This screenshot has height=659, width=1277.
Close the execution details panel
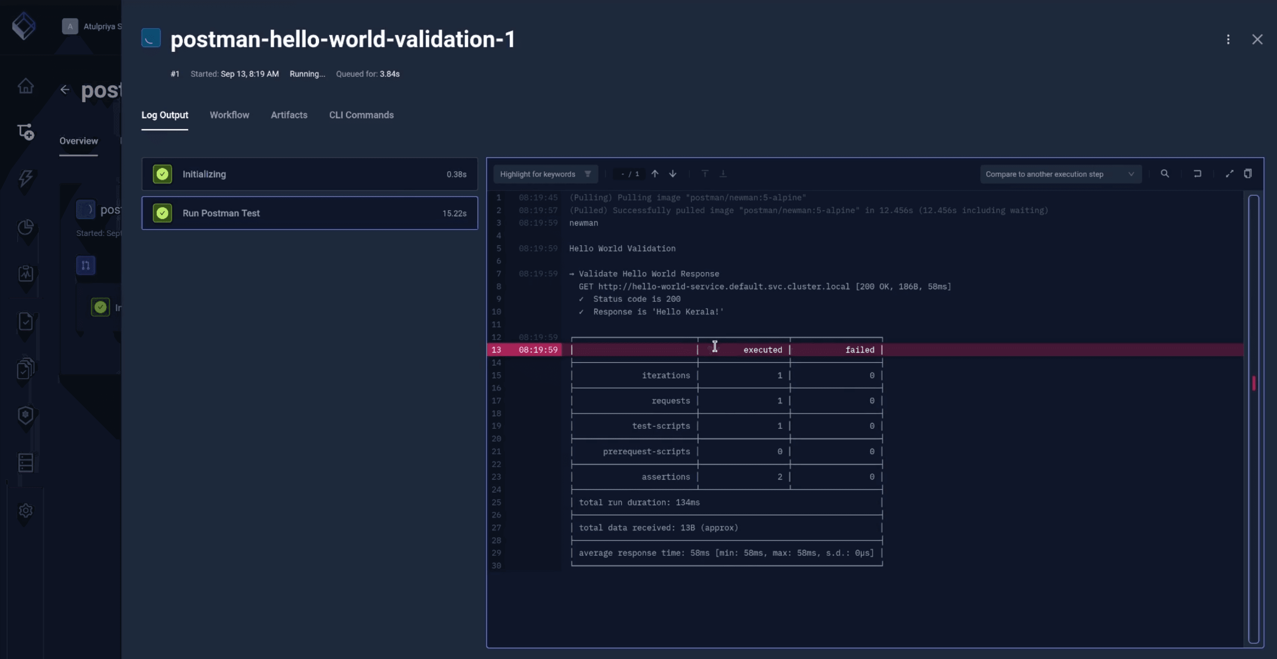[1257, 39]
